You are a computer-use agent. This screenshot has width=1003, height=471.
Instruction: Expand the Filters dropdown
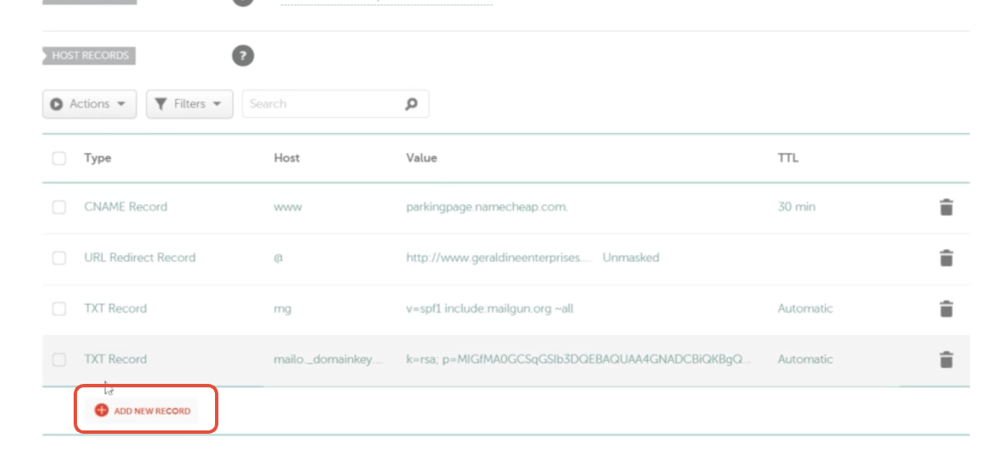[x=190, y=104]
